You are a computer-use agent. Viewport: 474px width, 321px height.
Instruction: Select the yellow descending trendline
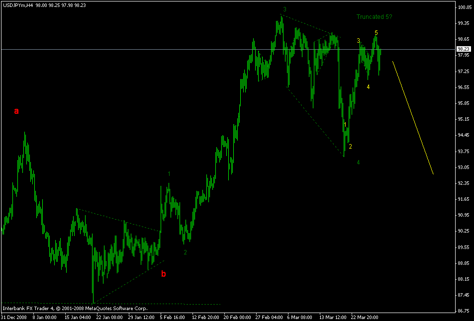point(413,117)
